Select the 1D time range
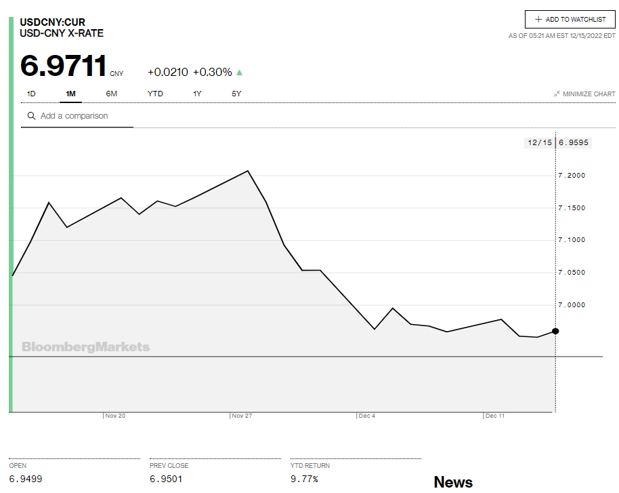 [31, 94]
